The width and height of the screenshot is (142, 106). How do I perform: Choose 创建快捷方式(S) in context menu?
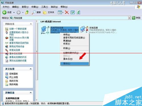(71, 53)
